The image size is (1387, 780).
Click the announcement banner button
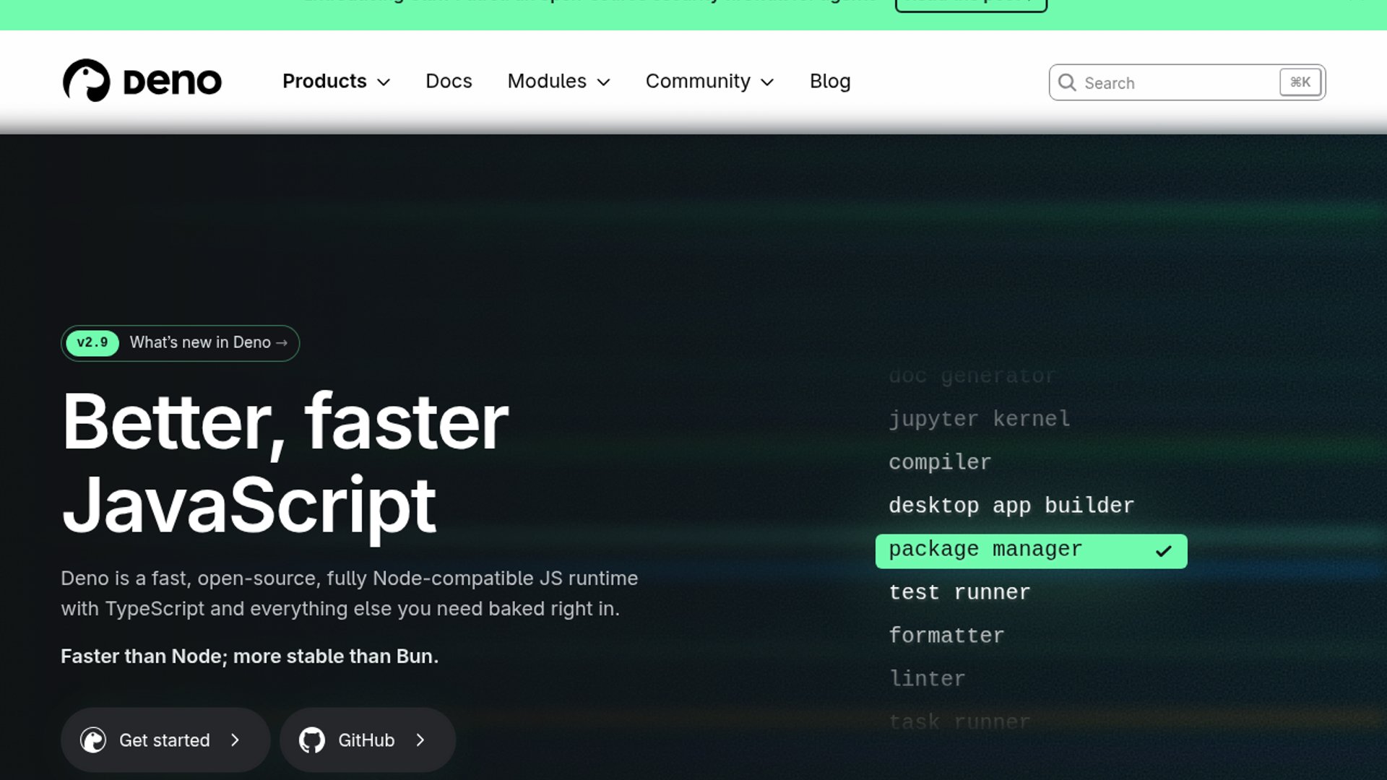pyautogui.click(x=971, y=4)
